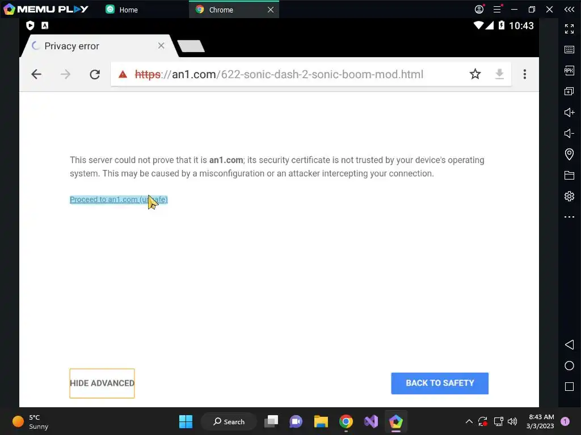Viewport: 581px width, 435px height.
Task: Click the red warning triangle in address bar
Action: tap(123, 74)
